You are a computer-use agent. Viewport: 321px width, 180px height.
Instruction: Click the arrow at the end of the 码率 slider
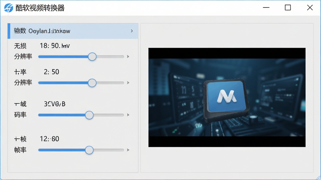pyautogui.click(x=128, y=115)
